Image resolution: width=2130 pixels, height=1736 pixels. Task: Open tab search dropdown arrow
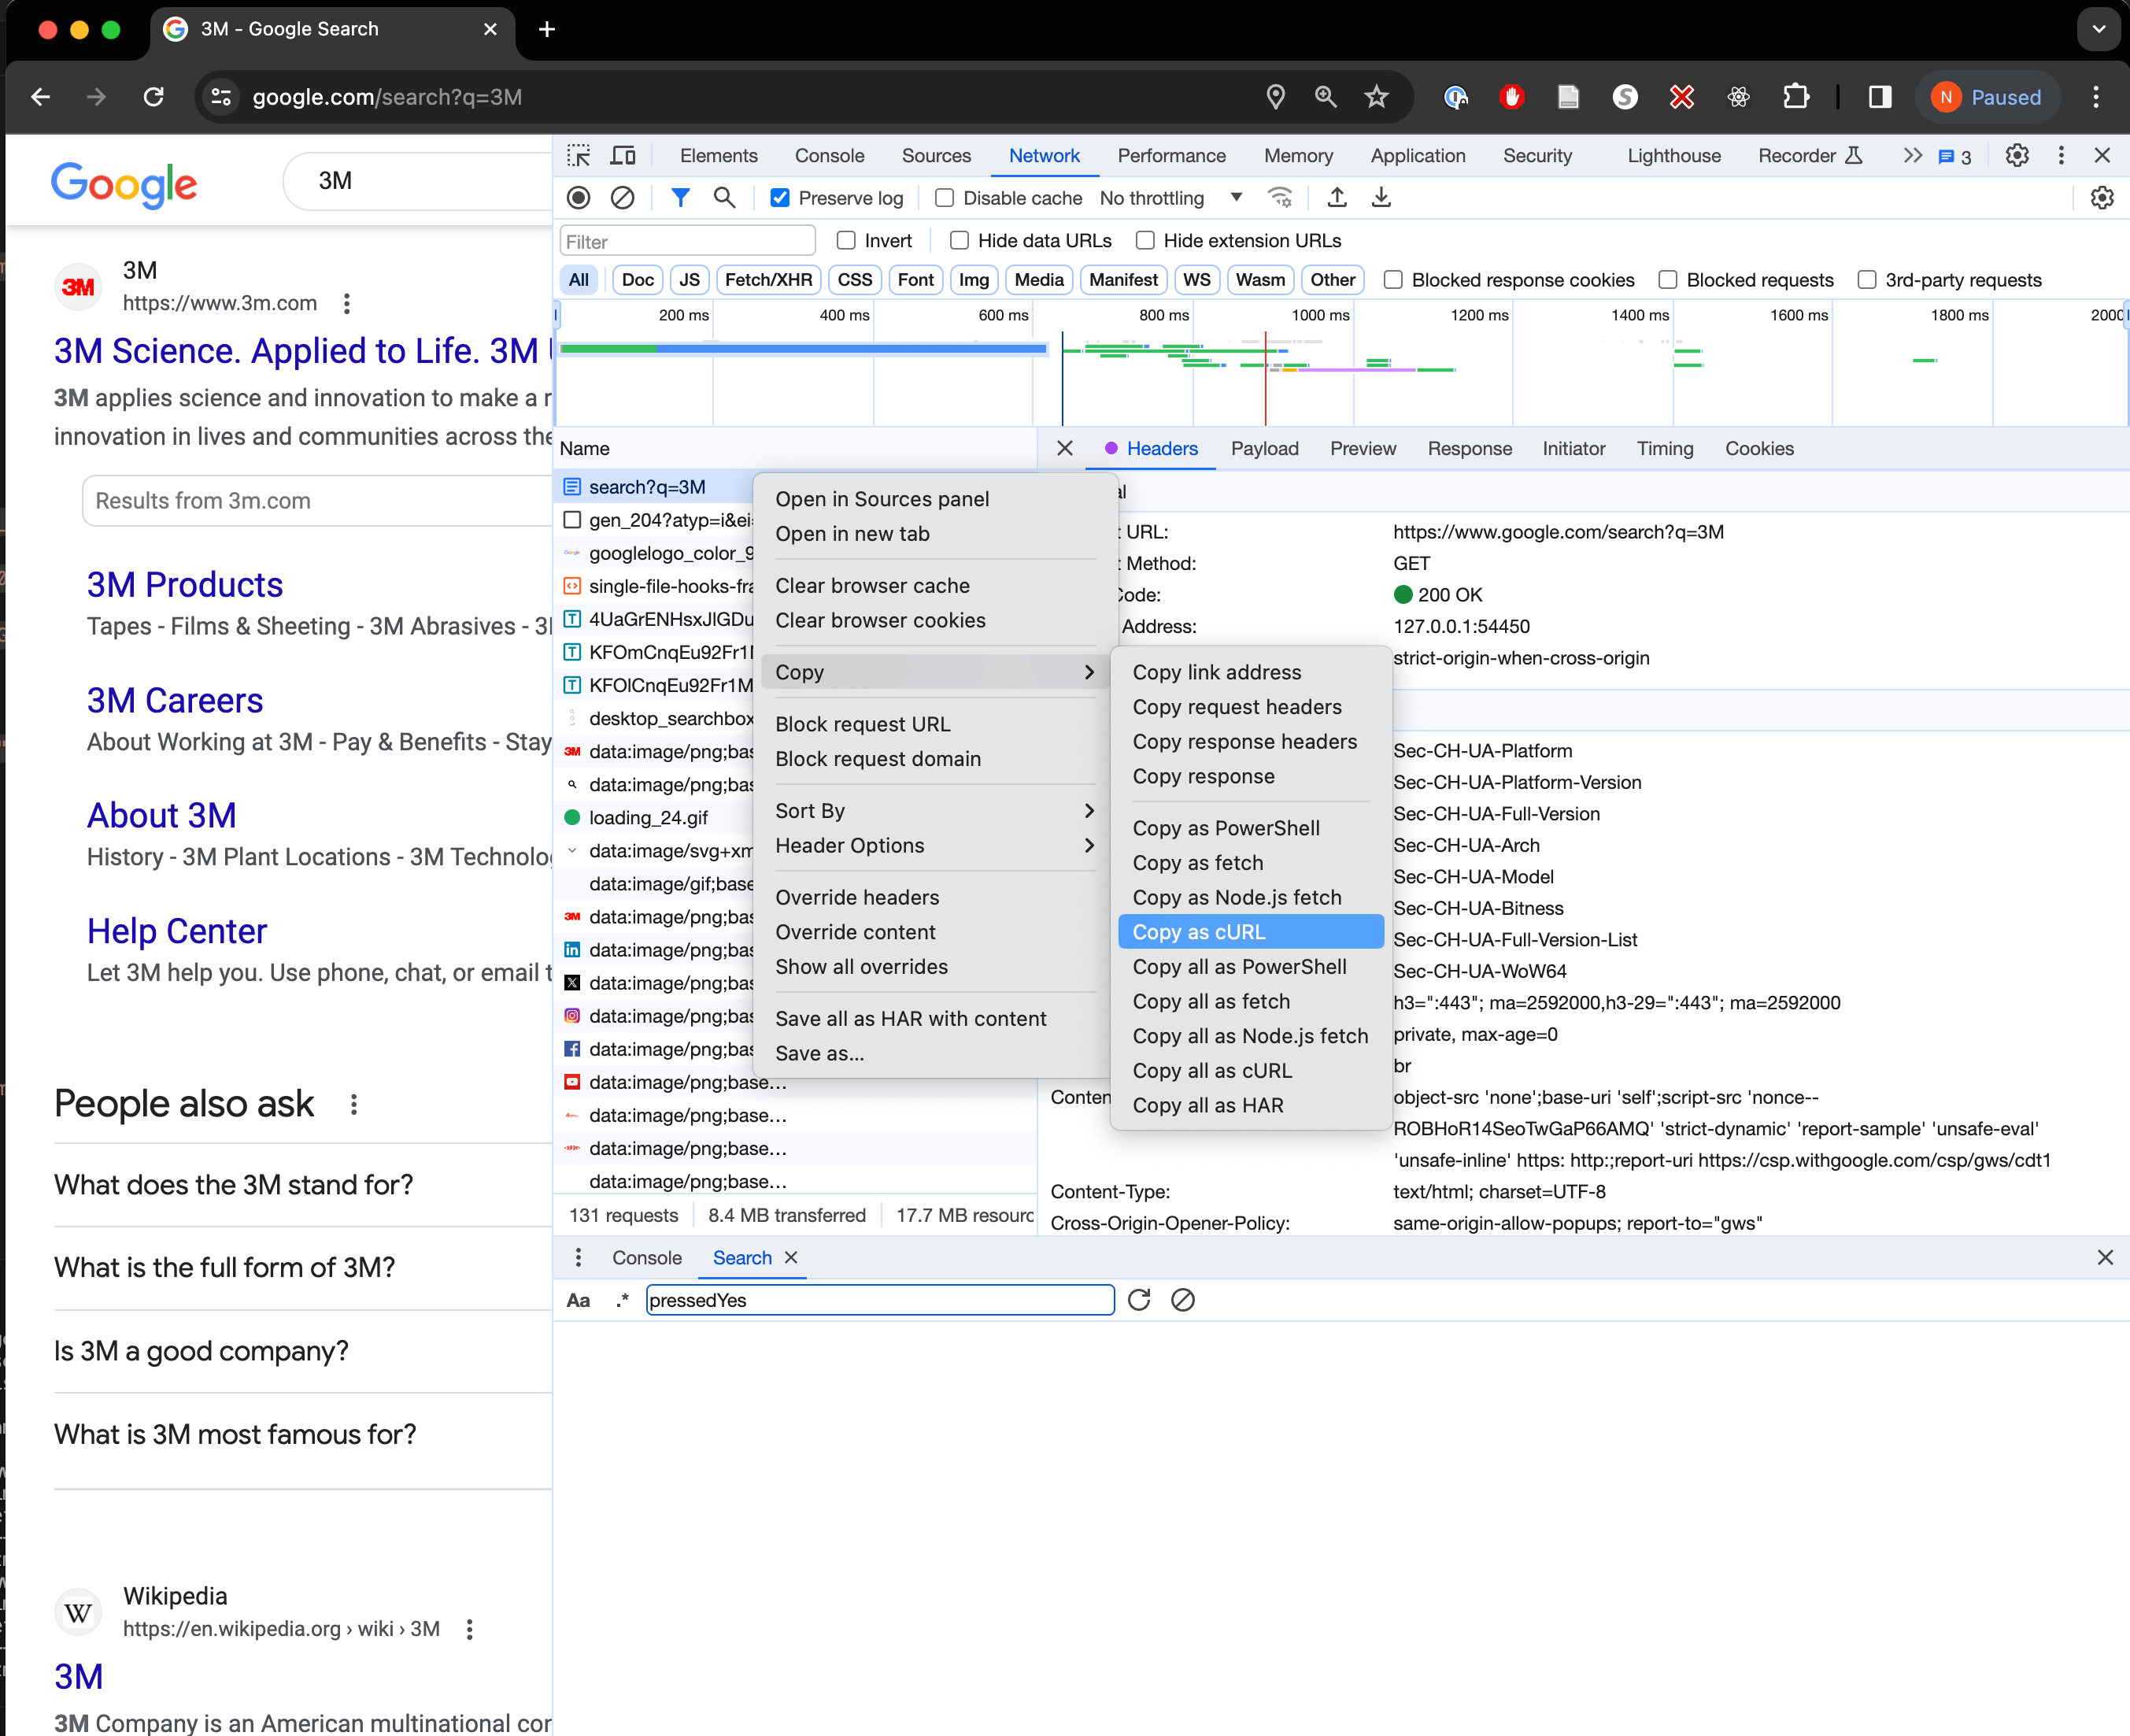2098,29
